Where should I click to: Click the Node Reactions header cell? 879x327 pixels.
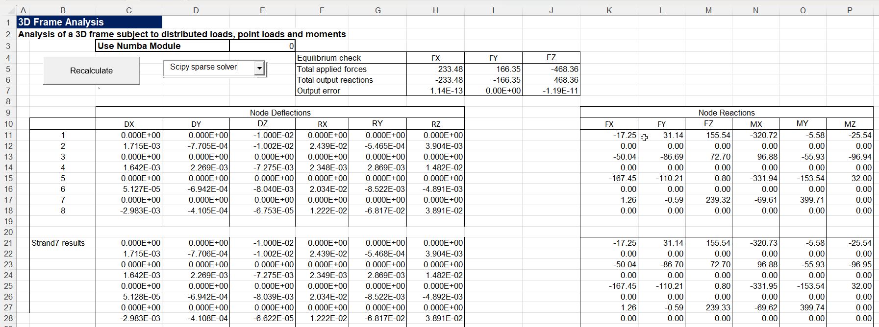726,113
